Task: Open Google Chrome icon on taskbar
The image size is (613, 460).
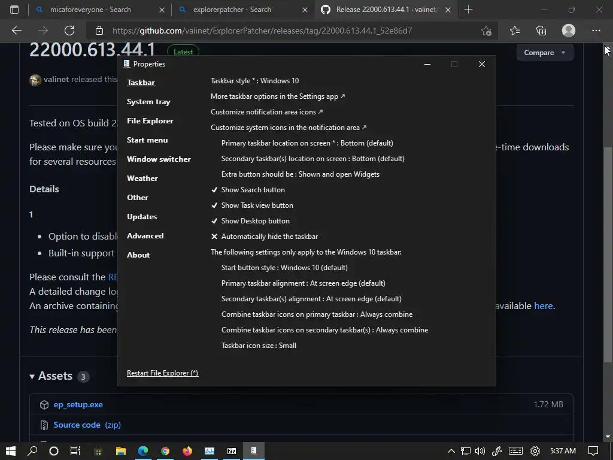Action: (x=165, y=451)
